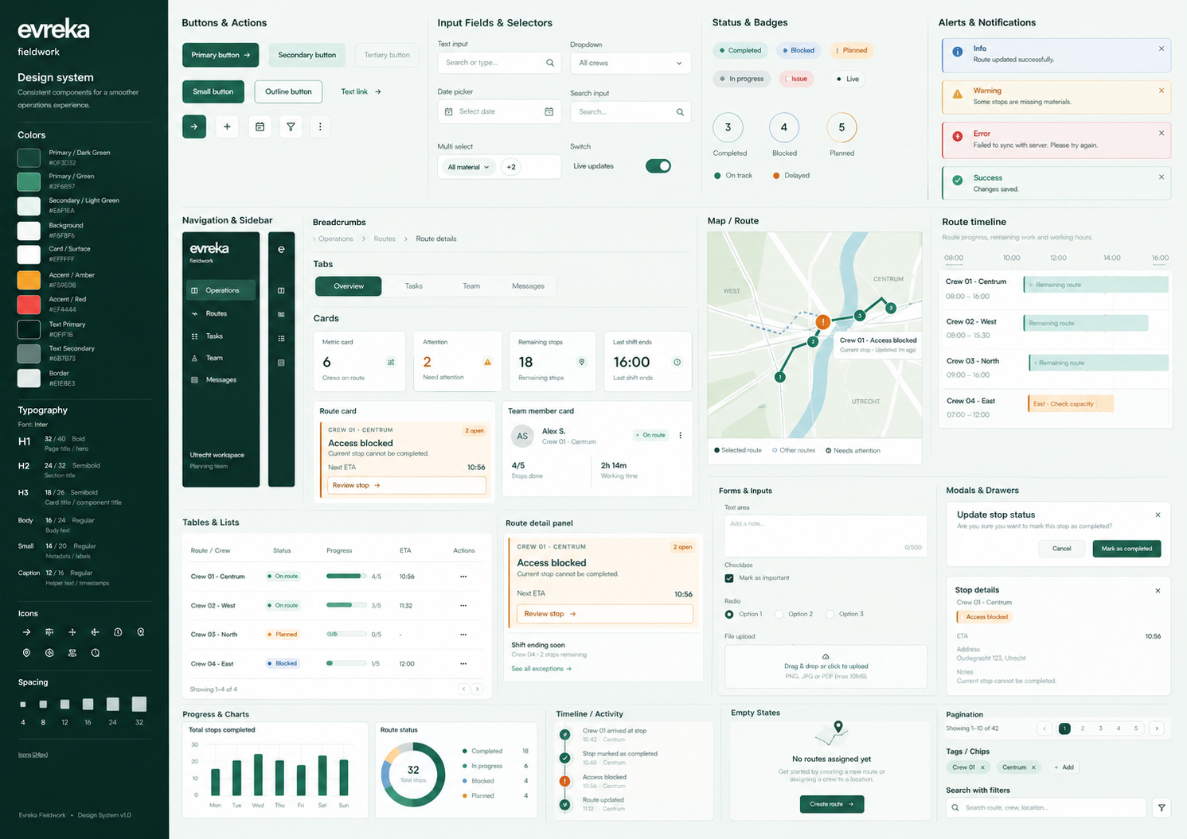The width and height of the screenshot is (1187, 839).
Task: Dismiss the Info alert with its X
Action: point(1162,49)
